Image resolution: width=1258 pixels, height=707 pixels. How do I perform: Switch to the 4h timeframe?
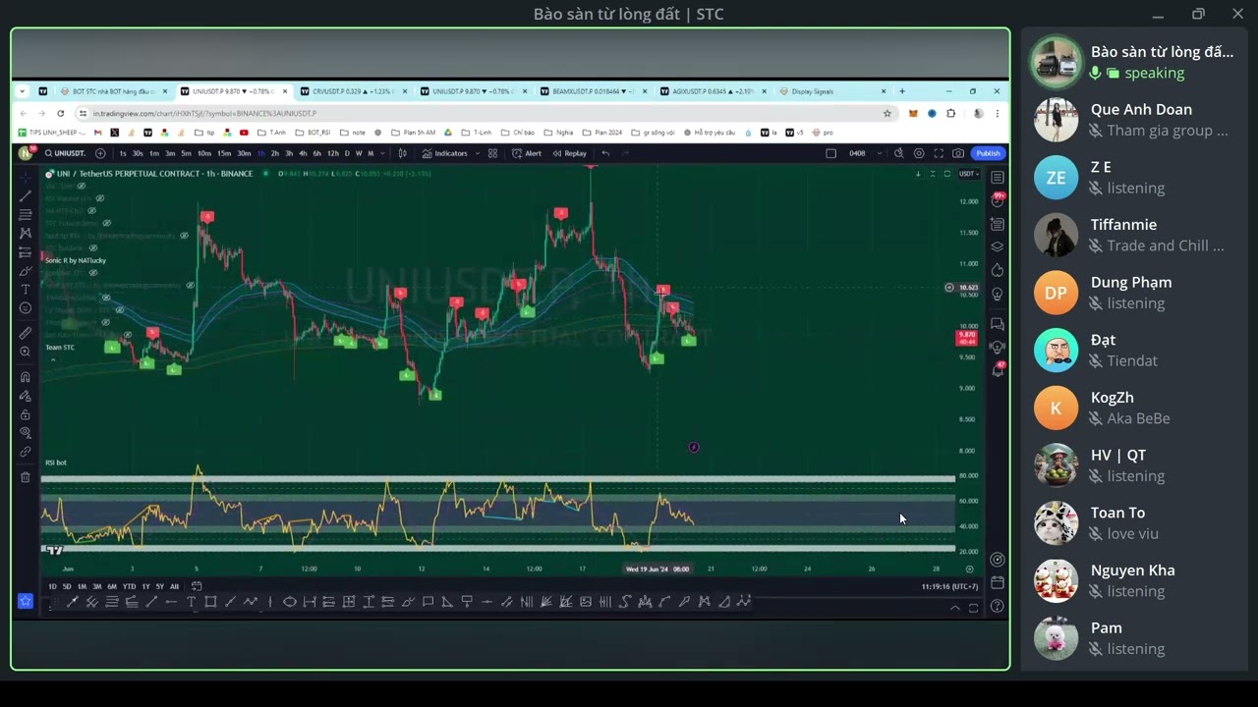pyautogui.click(x=302, y=153)
